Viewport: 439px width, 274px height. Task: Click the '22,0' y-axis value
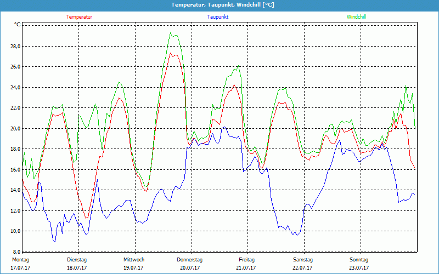click(15, 108)
